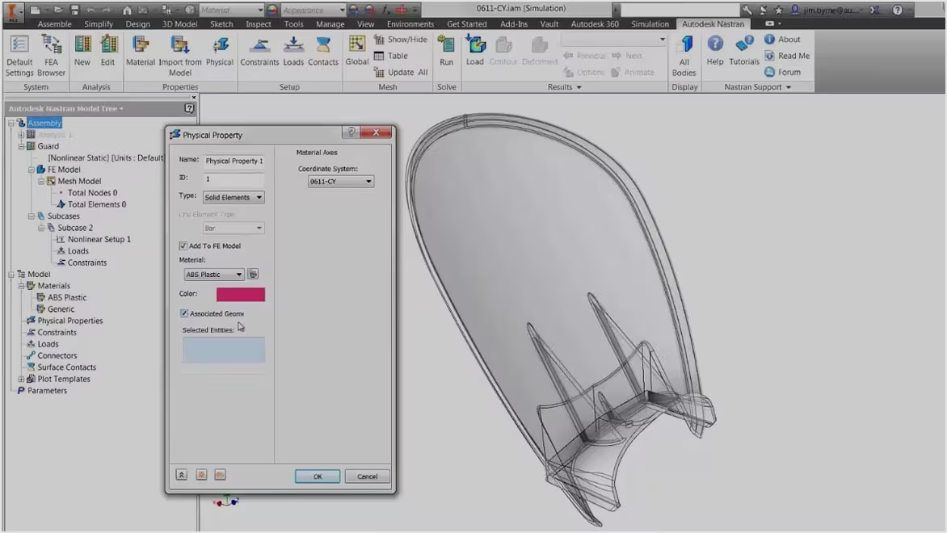Collapse the Guard tree node
The width and height of the screenshot is (947, 533).
21,146
